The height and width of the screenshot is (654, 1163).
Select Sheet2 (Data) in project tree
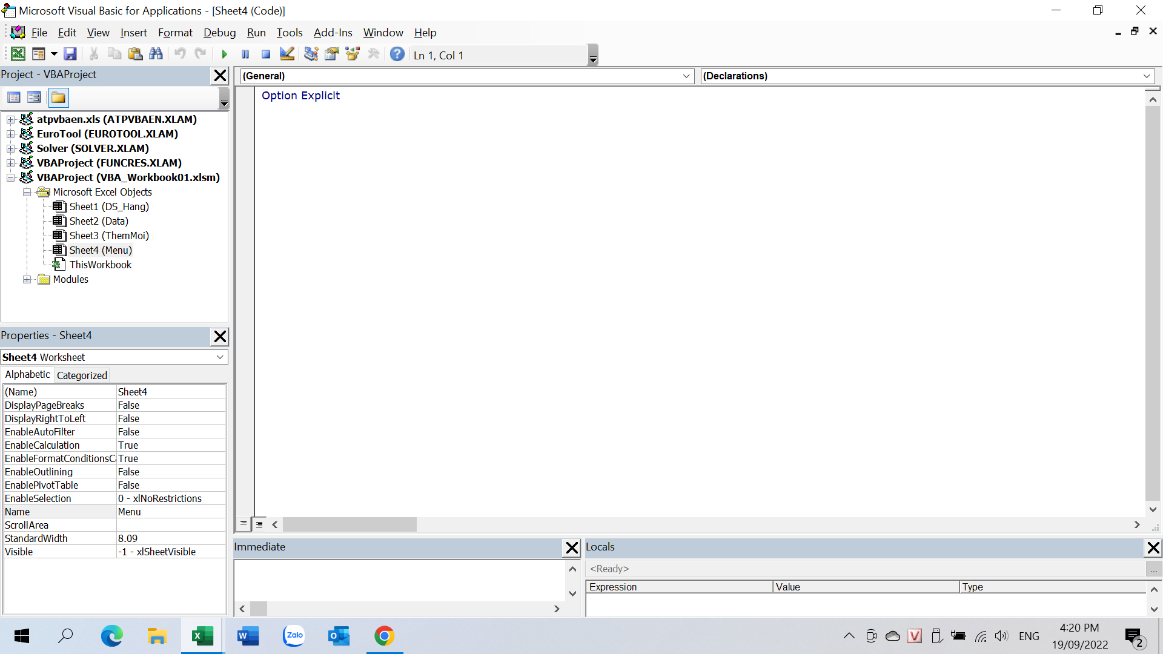click(99, 221)
